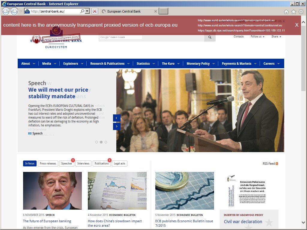This screenshot has width=307, height=230.
Task: Stop loading with the red X button
Action: coord(94,11)
